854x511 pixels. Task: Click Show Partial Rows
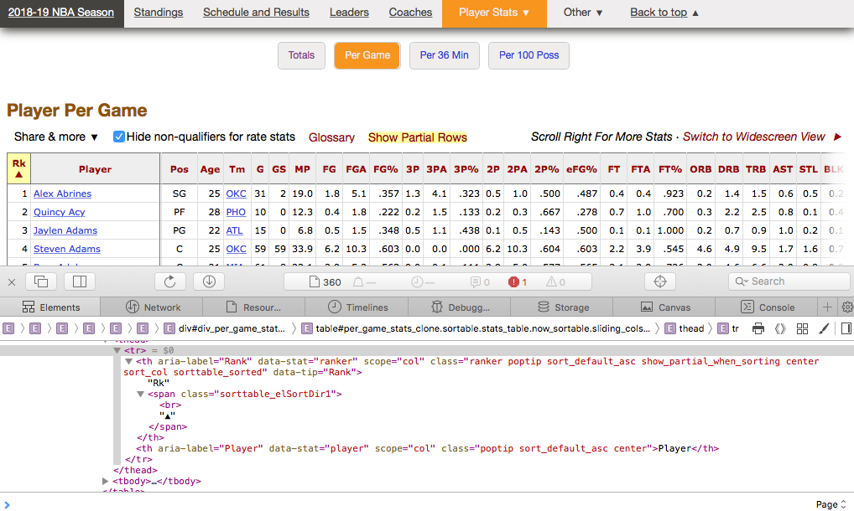417,137
